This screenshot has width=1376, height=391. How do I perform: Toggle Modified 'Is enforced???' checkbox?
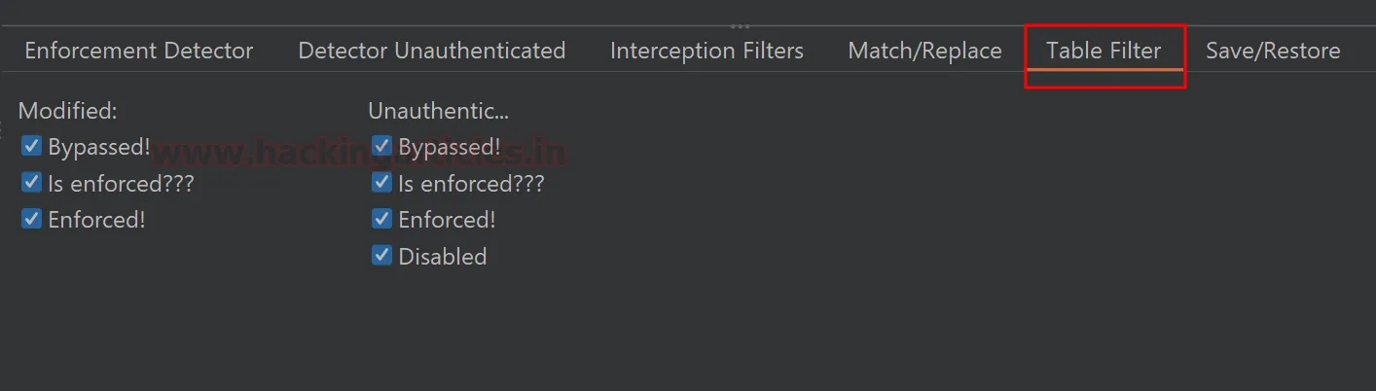(x=32, y=183)
